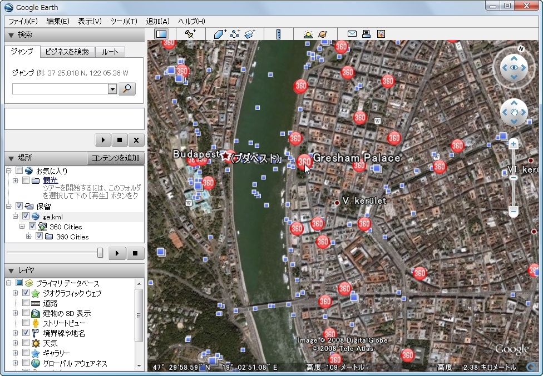Click the ge.kml globe icon
This screenshot has height=376, width=543.
point(35,217)
